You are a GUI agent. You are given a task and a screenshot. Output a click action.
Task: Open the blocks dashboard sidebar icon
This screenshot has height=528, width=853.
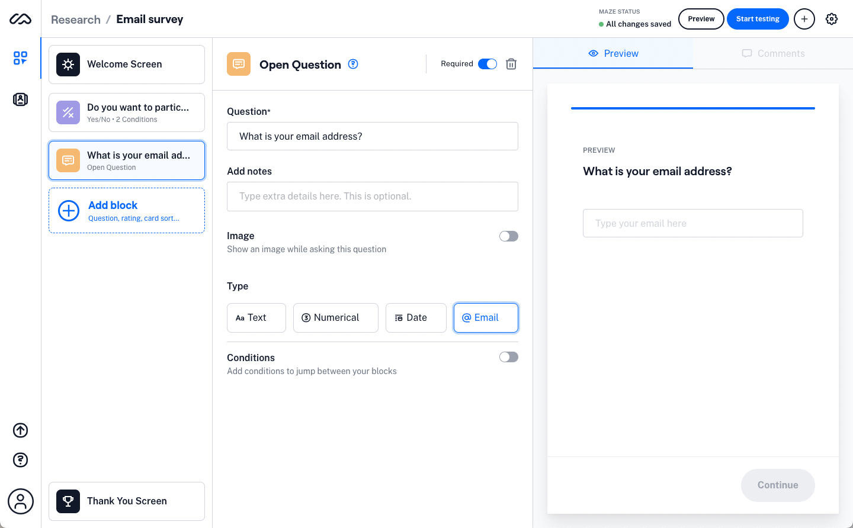(x=20, y=58)
